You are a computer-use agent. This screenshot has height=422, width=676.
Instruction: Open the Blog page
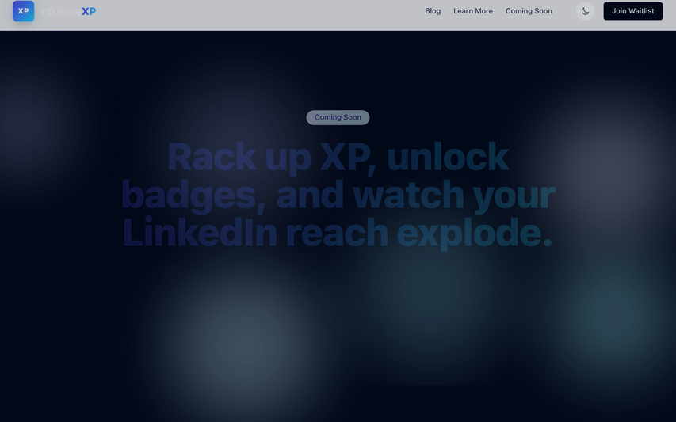(433, 11)
